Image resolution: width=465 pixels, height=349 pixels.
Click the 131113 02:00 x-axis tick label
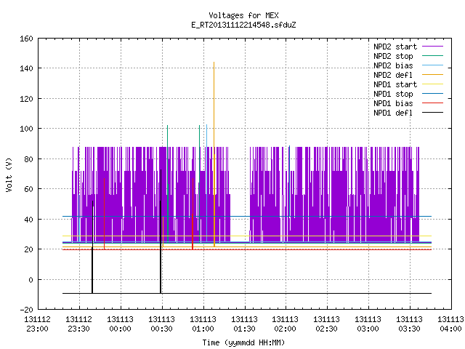[x=286, y=324]
